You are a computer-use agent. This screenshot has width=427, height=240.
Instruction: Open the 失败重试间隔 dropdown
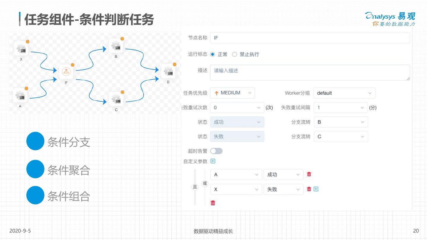tap(340, 108)
